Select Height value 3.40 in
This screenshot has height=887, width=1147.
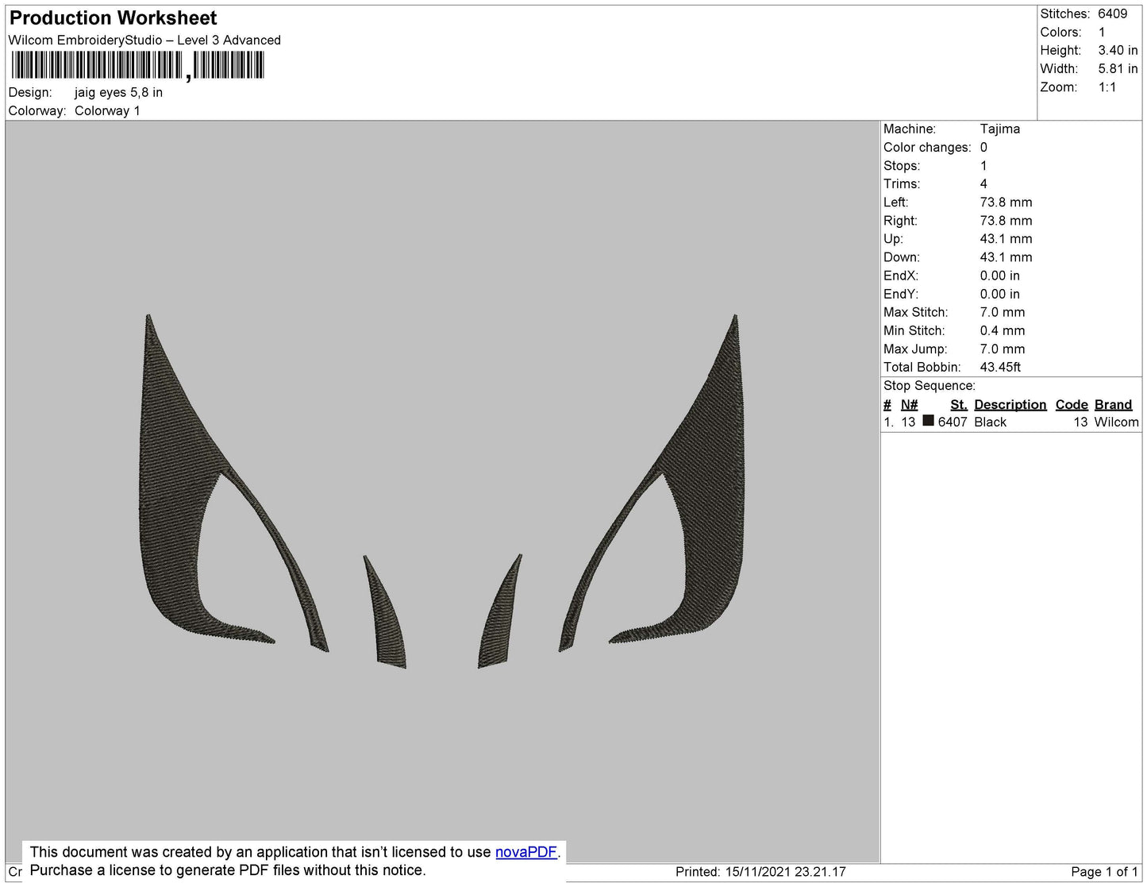coord(1118,50)
